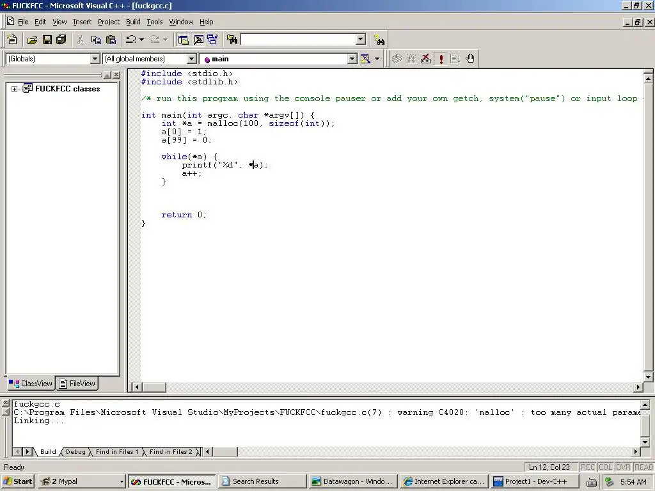The width and height of the screenshot is (655, 491).
Task: Insert a breakpoint with the hand icon
Action: (470, 59)
